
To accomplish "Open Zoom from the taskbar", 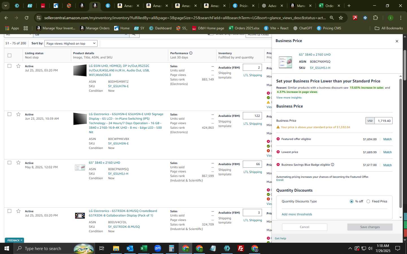I will (x=157, y=248).
